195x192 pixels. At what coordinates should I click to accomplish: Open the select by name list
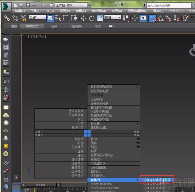tap(58, 18)
